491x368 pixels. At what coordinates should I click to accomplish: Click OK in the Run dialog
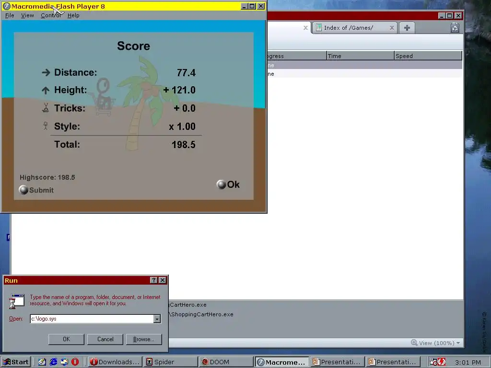[x=66, y=339]
